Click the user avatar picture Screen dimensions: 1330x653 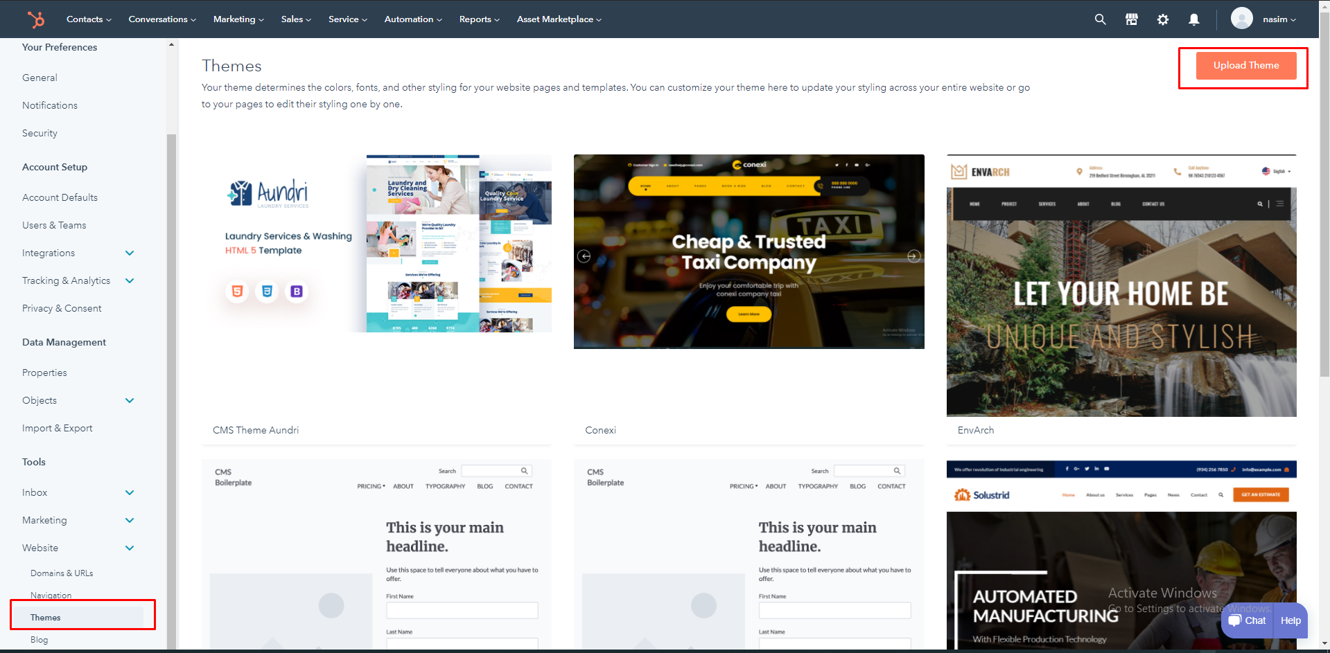pyautogui.click(x=1241, y=19)
